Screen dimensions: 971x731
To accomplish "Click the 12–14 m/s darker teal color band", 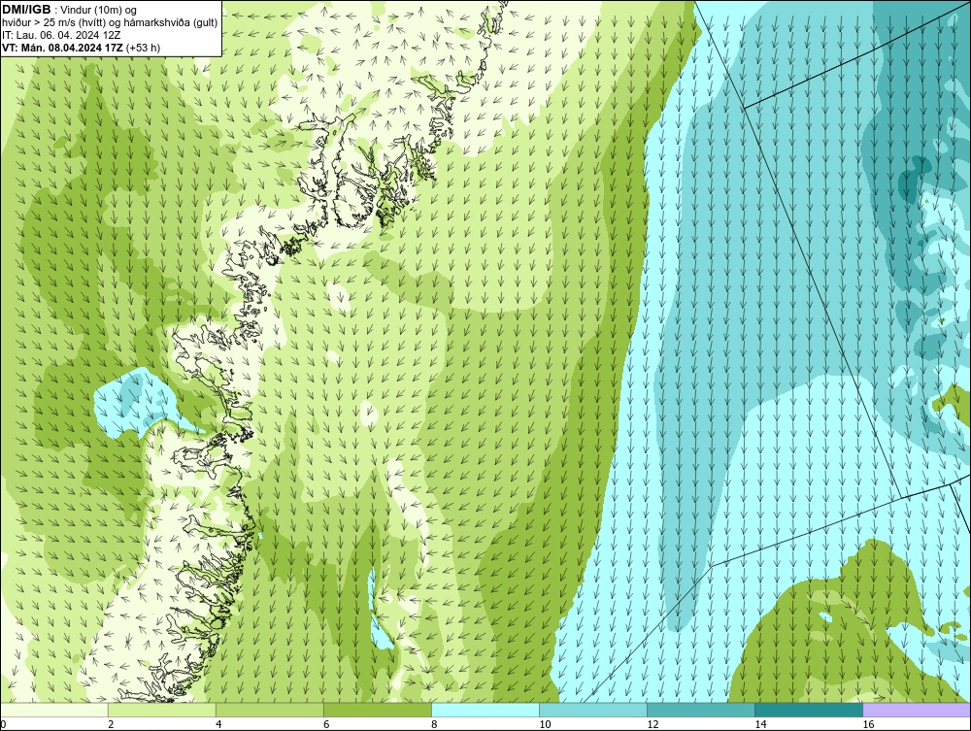I will pos(701,710).
